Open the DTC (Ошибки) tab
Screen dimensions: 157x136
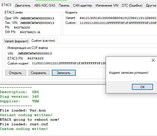(132, 5)
